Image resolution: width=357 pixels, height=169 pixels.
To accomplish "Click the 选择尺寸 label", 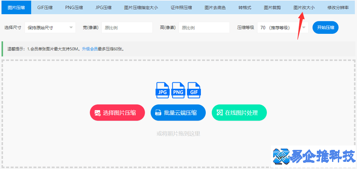I will coord(13,28).
